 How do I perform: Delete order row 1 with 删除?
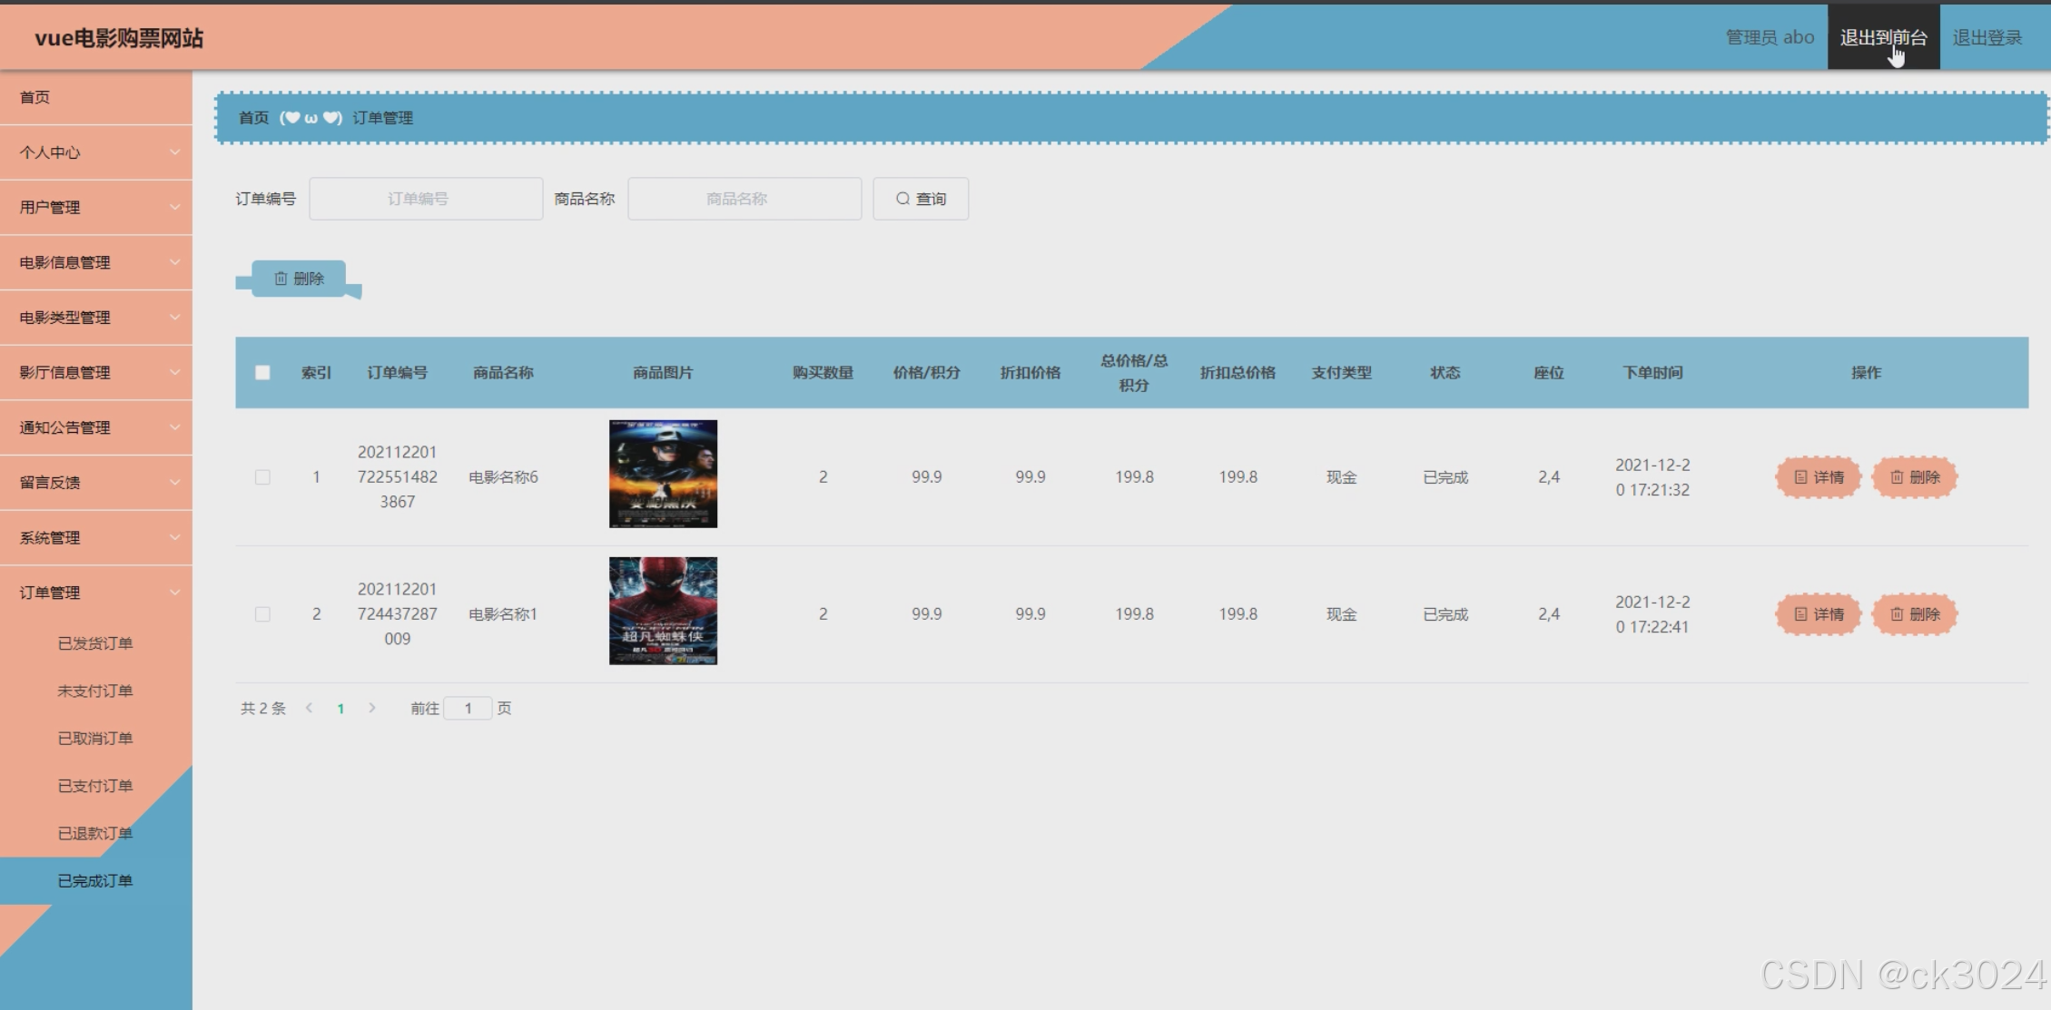pyautogui.click(x=1915, y=477)
